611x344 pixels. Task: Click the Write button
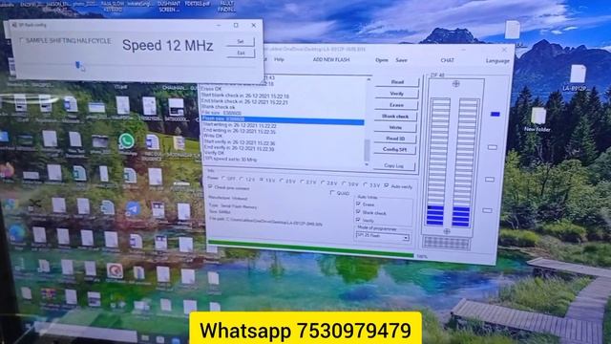[395, 127]
